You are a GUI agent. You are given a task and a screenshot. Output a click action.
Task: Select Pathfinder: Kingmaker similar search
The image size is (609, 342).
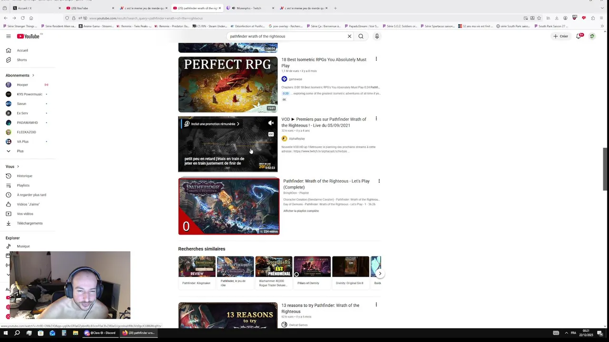tap(196, 272)
